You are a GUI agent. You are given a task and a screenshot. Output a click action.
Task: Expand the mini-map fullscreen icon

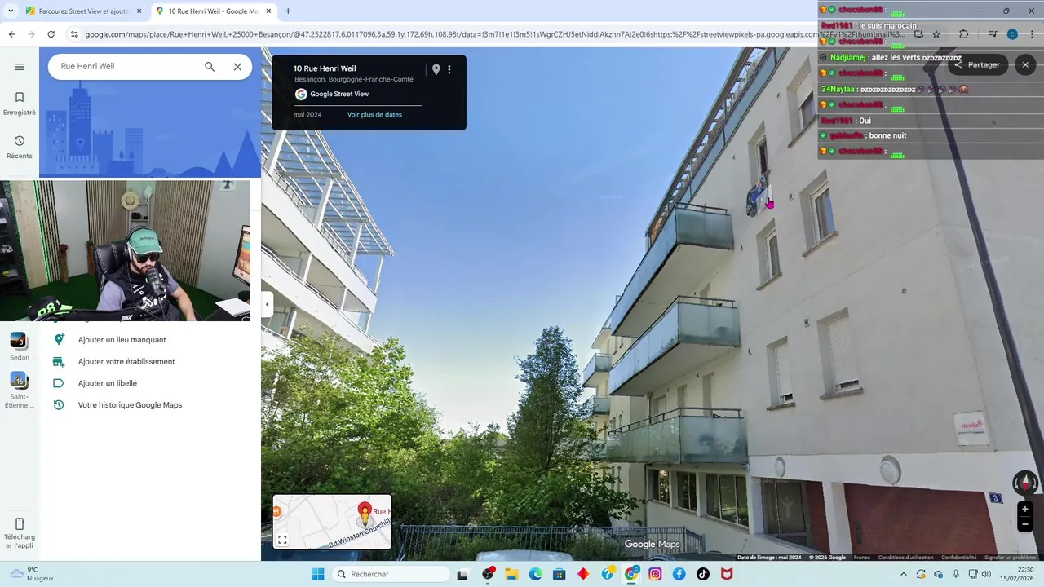click(x=282, y=540)
